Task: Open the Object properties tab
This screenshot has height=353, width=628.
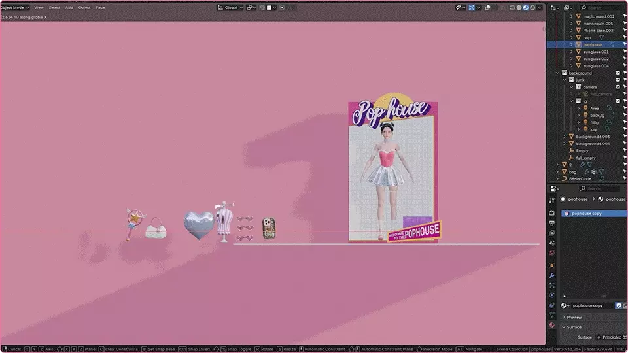Action: click(x=552, y=265)
